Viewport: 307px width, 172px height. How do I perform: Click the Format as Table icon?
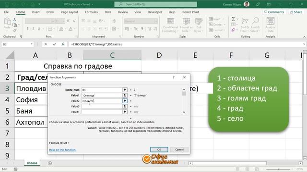pos(186,21)
